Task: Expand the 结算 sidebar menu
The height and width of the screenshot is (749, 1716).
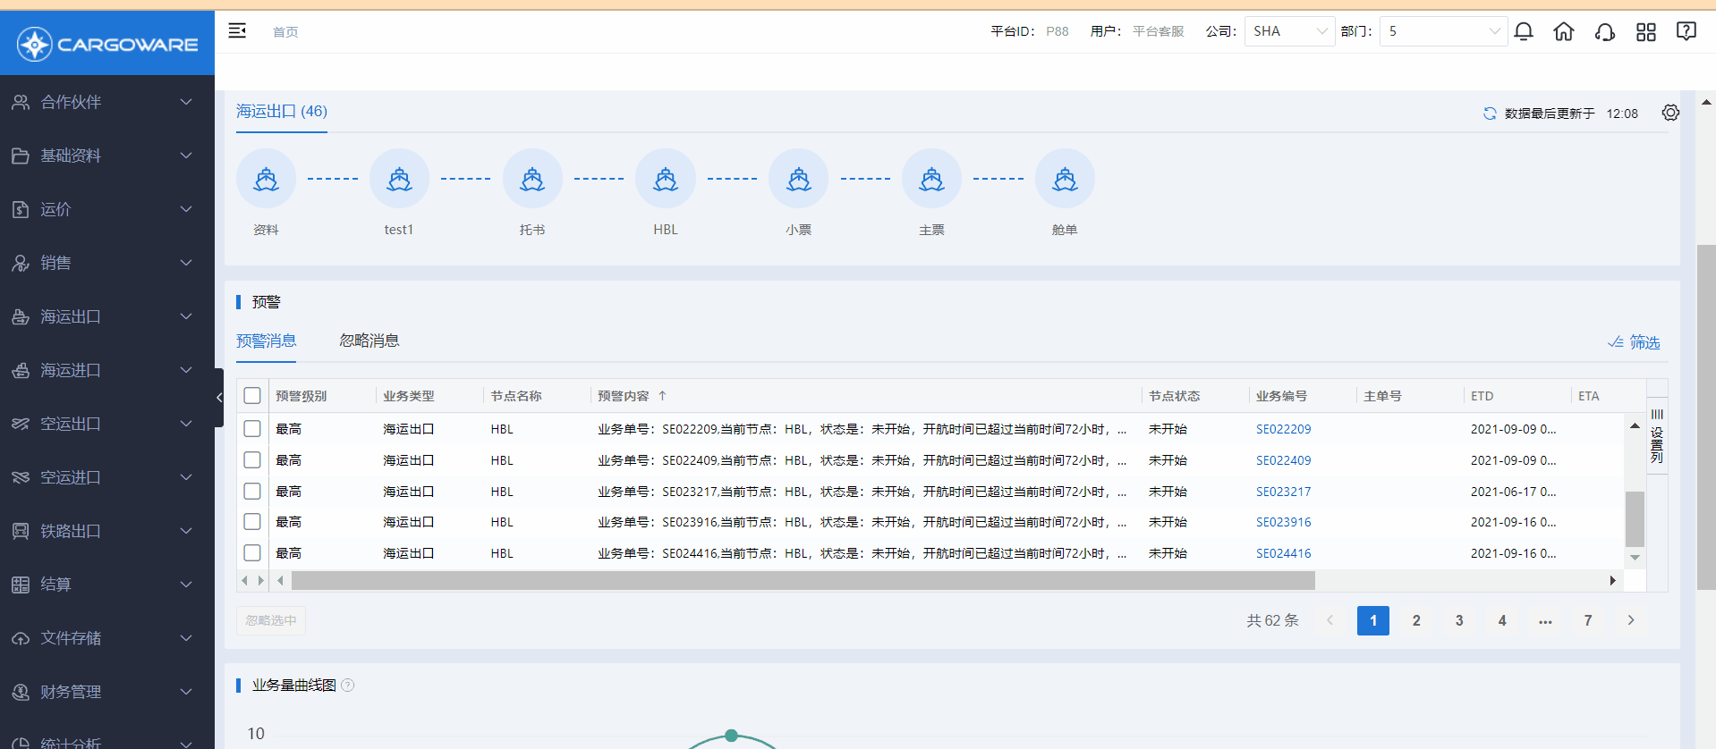Action: tap(106, 585)
